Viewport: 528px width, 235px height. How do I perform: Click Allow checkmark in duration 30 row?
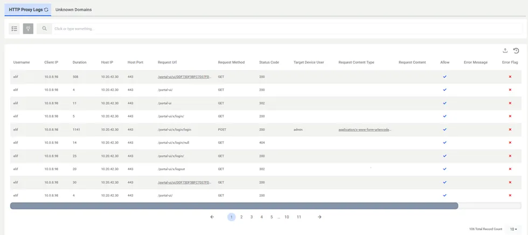point(444,182)
